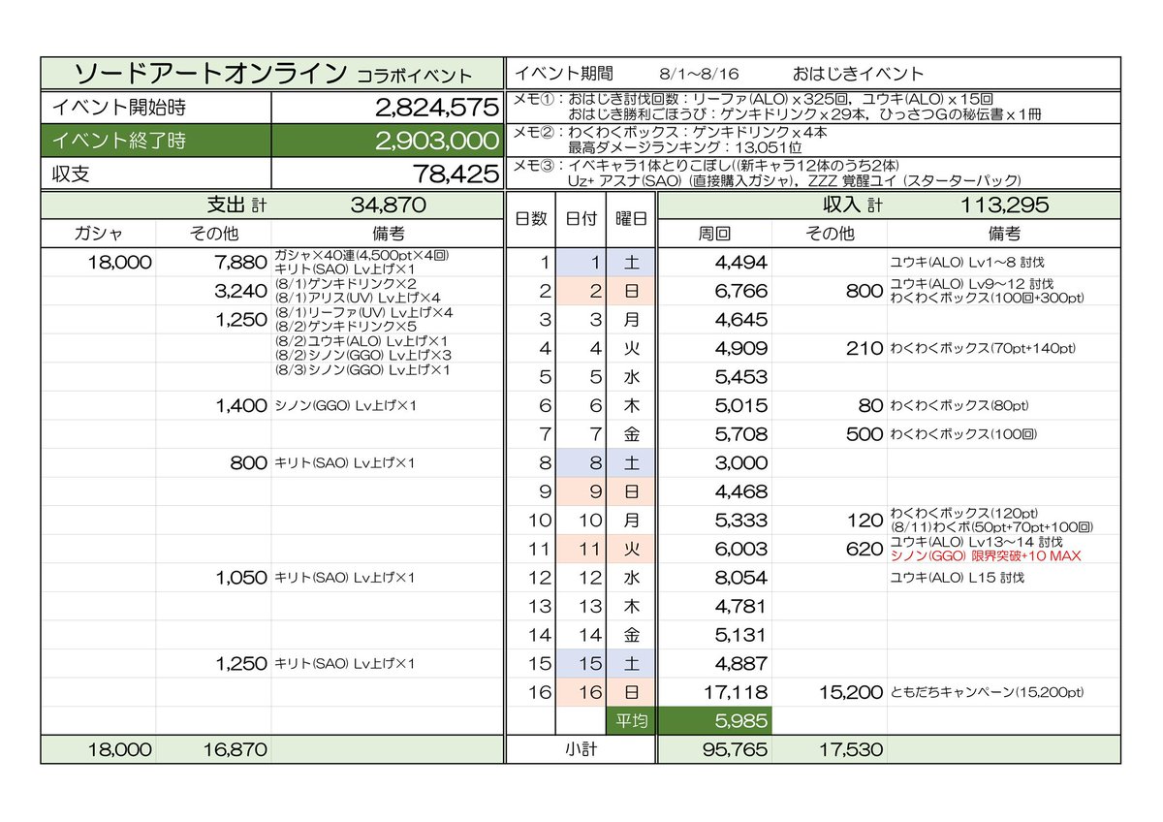Select the ユウキ(ALO) Lv1〜8 討伐 remark
The height and width of the screenshot is (822, 1163).
pyautogui.click(x=967, y=263)
